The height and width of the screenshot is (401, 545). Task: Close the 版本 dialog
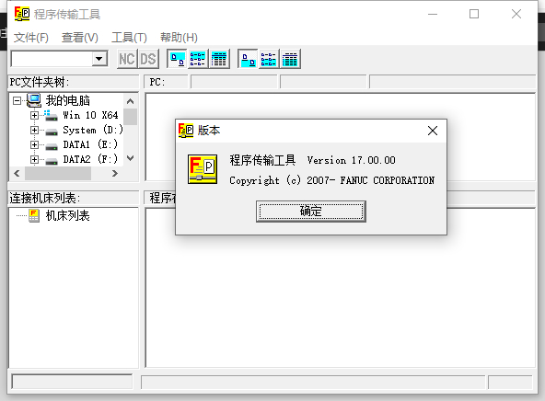pyautogui.click(x=433, y=131)
